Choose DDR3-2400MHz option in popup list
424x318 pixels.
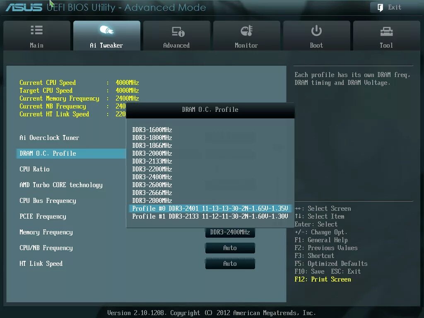pyautogui.click(x=152, y=177)
